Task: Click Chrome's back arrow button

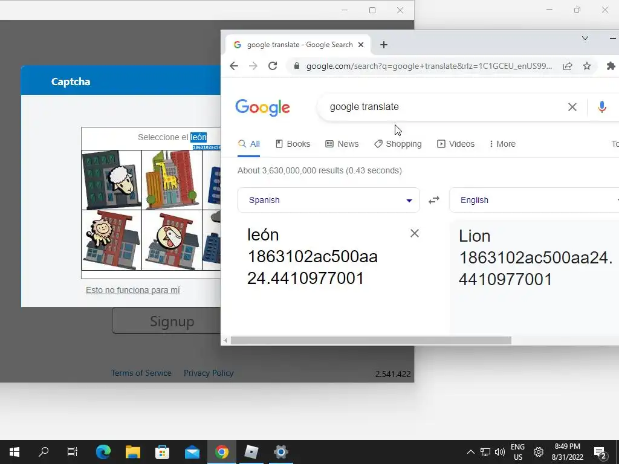Action: pos(234,66)
